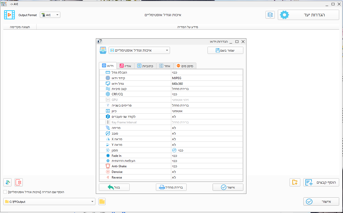Click the Anti-Shake row label
Screen dimensions: 343x213
(x=119, y=166)
